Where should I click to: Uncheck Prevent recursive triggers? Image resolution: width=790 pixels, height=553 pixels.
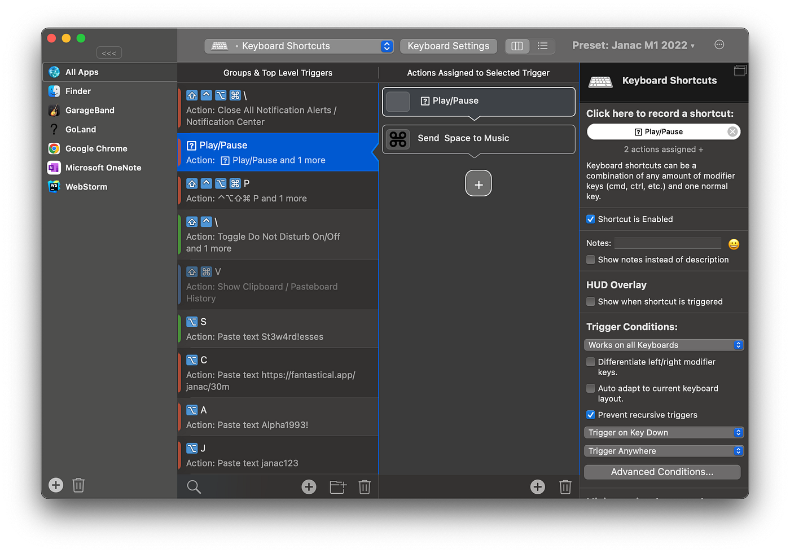(x=591, y=415)
